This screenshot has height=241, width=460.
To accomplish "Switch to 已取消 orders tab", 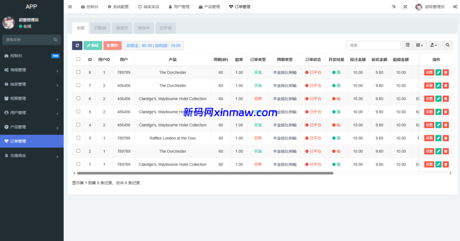I will click(100, 28).
